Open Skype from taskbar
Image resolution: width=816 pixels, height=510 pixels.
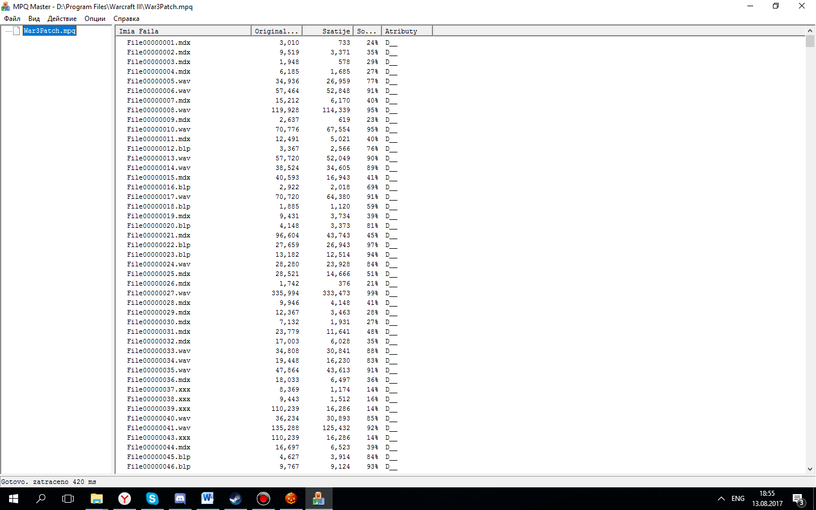[152, 499]
